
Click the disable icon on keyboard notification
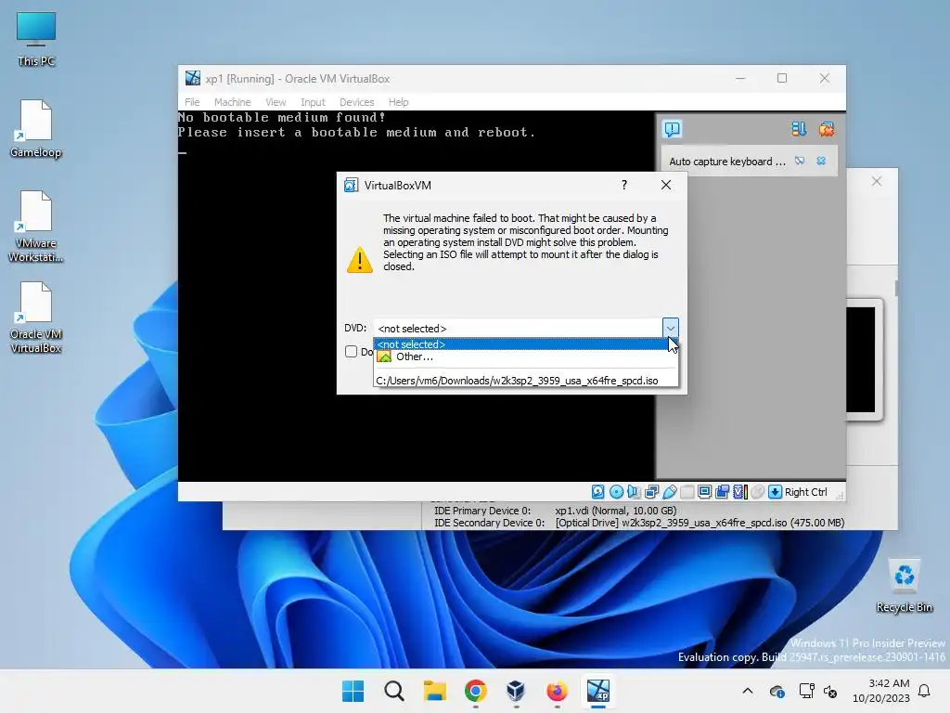[800, 161]
